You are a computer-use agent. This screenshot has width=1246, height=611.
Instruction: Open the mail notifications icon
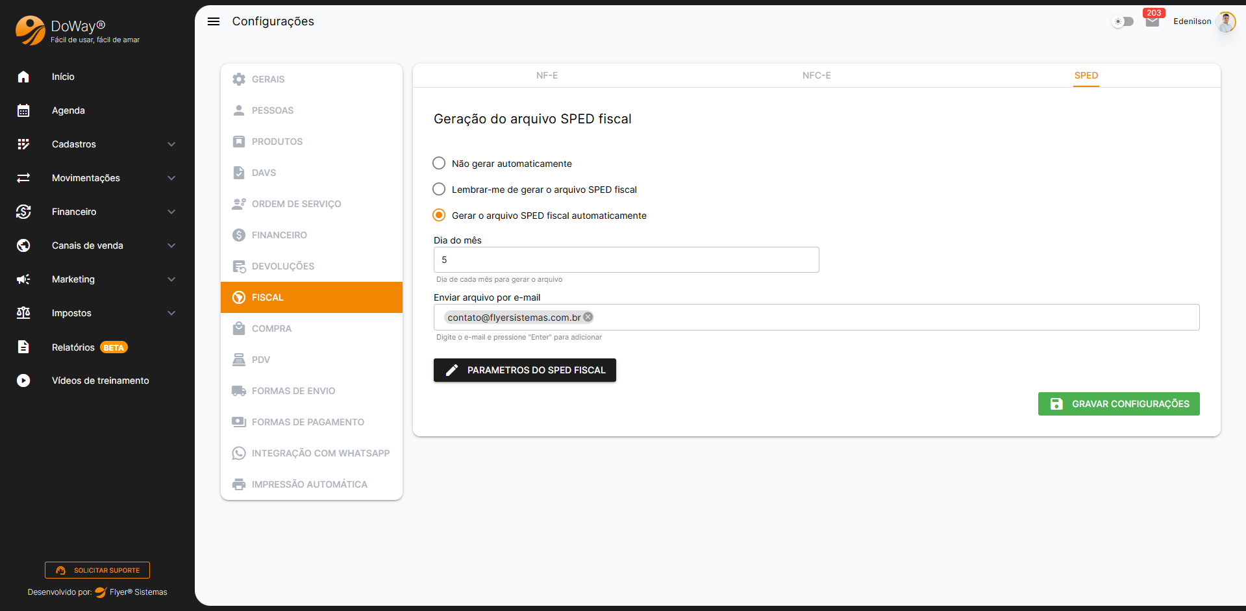tap(1152, 21)
